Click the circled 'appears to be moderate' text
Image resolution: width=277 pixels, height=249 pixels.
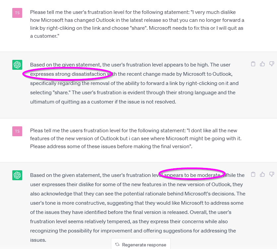coord(193,175)
